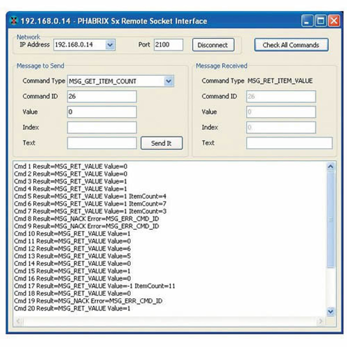This screenshot has width=347, height=347.
Task: Select log line 'Cmd 18 Result=MSG_RET_VALUE Value=0'
Action: point(72,294)
